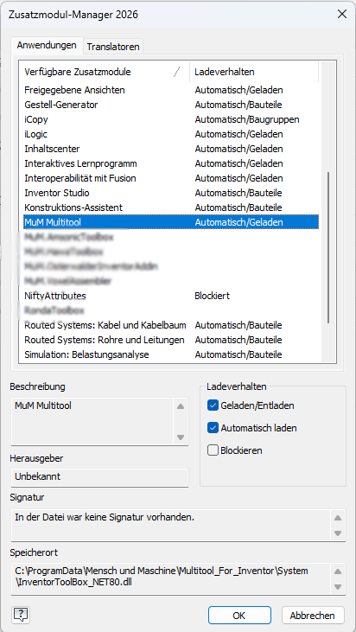Toggle the Automatisch laden checkbox
This screenshot has width=356, height=632.
213,428
